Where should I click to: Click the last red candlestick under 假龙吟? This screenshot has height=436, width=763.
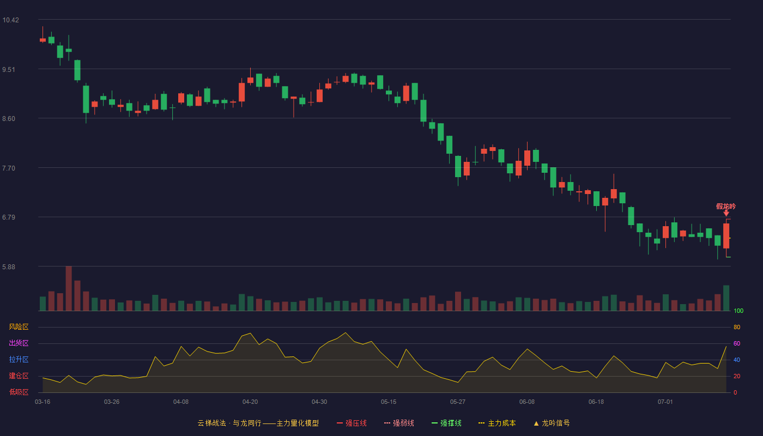pos(726,235)
